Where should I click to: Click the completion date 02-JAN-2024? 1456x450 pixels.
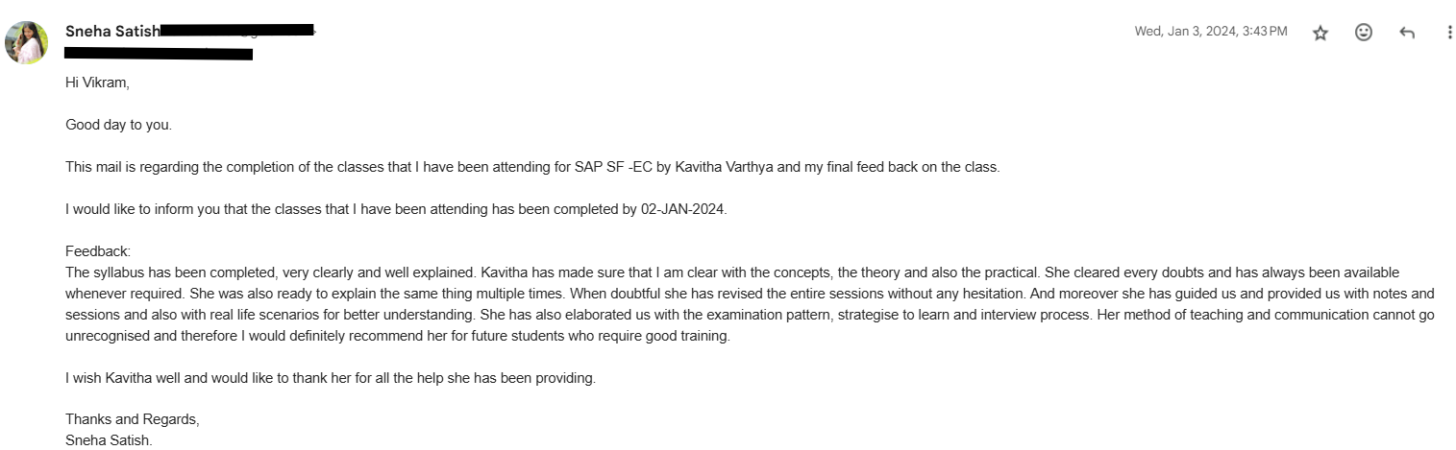682,209
